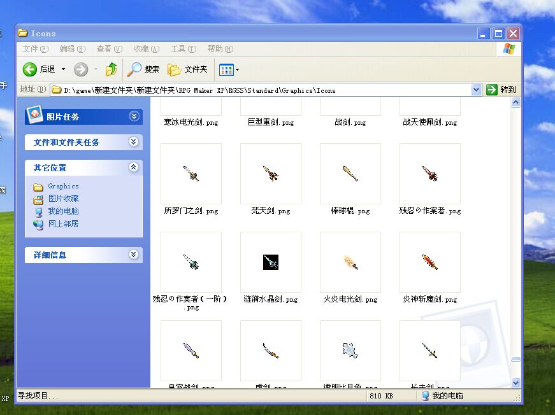
Task: Click the scrollbar up arrow
Action: click(x=515, y=102)
